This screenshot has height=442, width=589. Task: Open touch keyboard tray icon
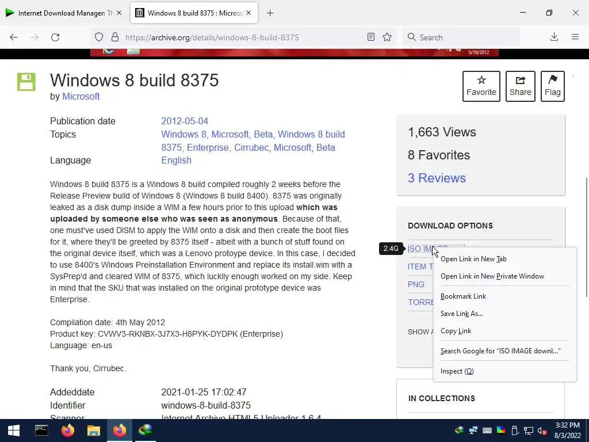pos(487,430)
